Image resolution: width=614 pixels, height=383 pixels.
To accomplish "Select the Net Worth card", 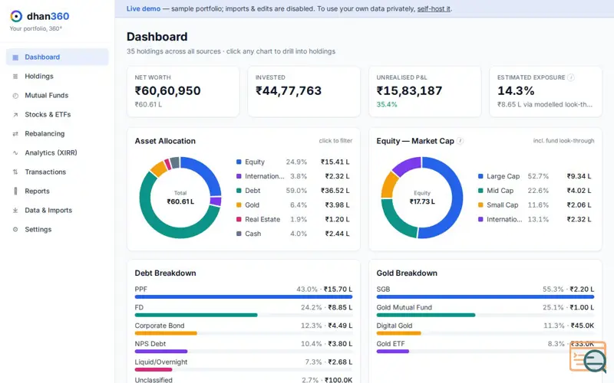I will (183, 91).
